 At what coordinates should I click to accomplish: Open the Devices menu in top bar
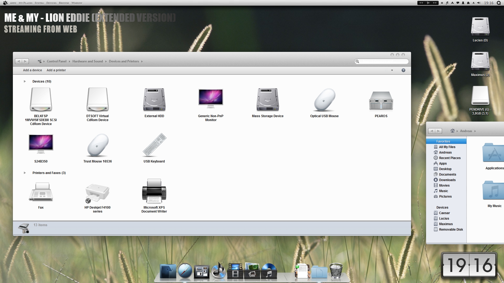51,3
